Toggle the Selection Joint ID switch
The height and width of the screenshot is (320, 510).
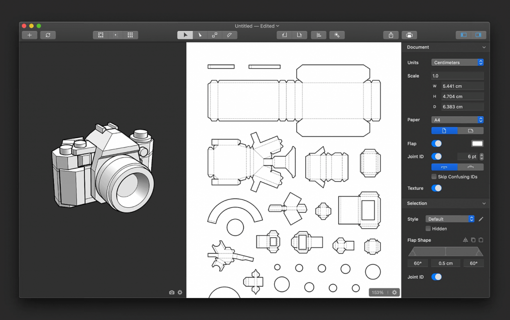pyautogui.click(x=436, y=277)
